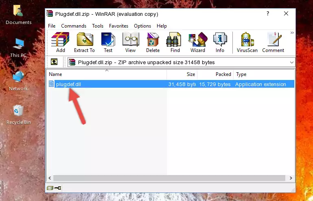This screenshot has height=201, width=313.
Task: Sort by Type column header
Action: tap(264, 74)
